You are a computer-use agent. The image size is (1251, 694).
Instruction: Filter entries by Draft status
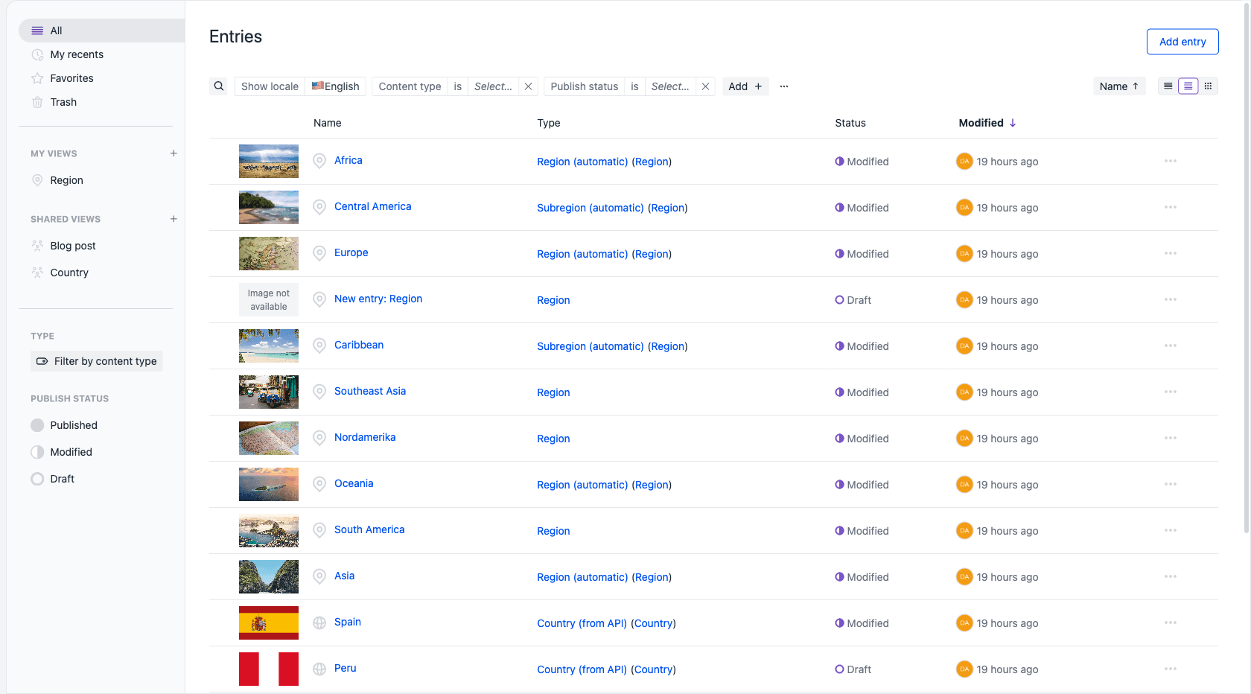(x=53, y=479)
